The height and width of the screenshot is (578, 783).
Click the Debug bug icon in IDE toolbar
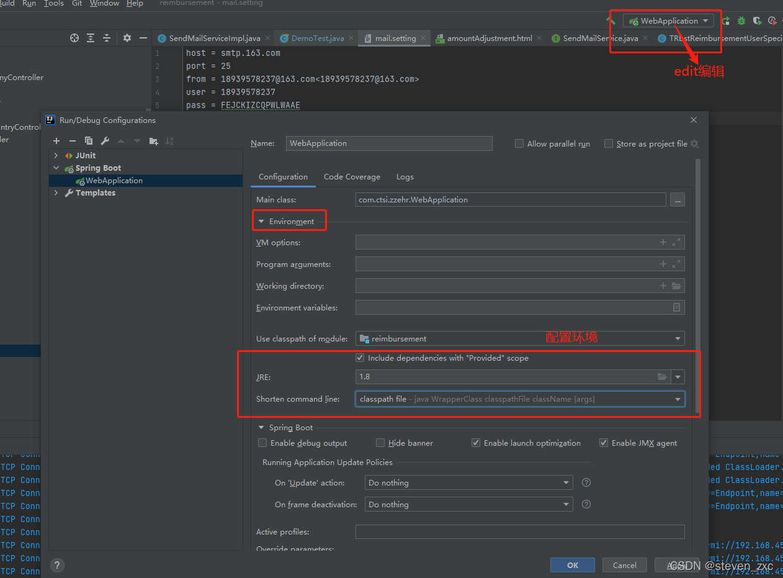(741, 20)
